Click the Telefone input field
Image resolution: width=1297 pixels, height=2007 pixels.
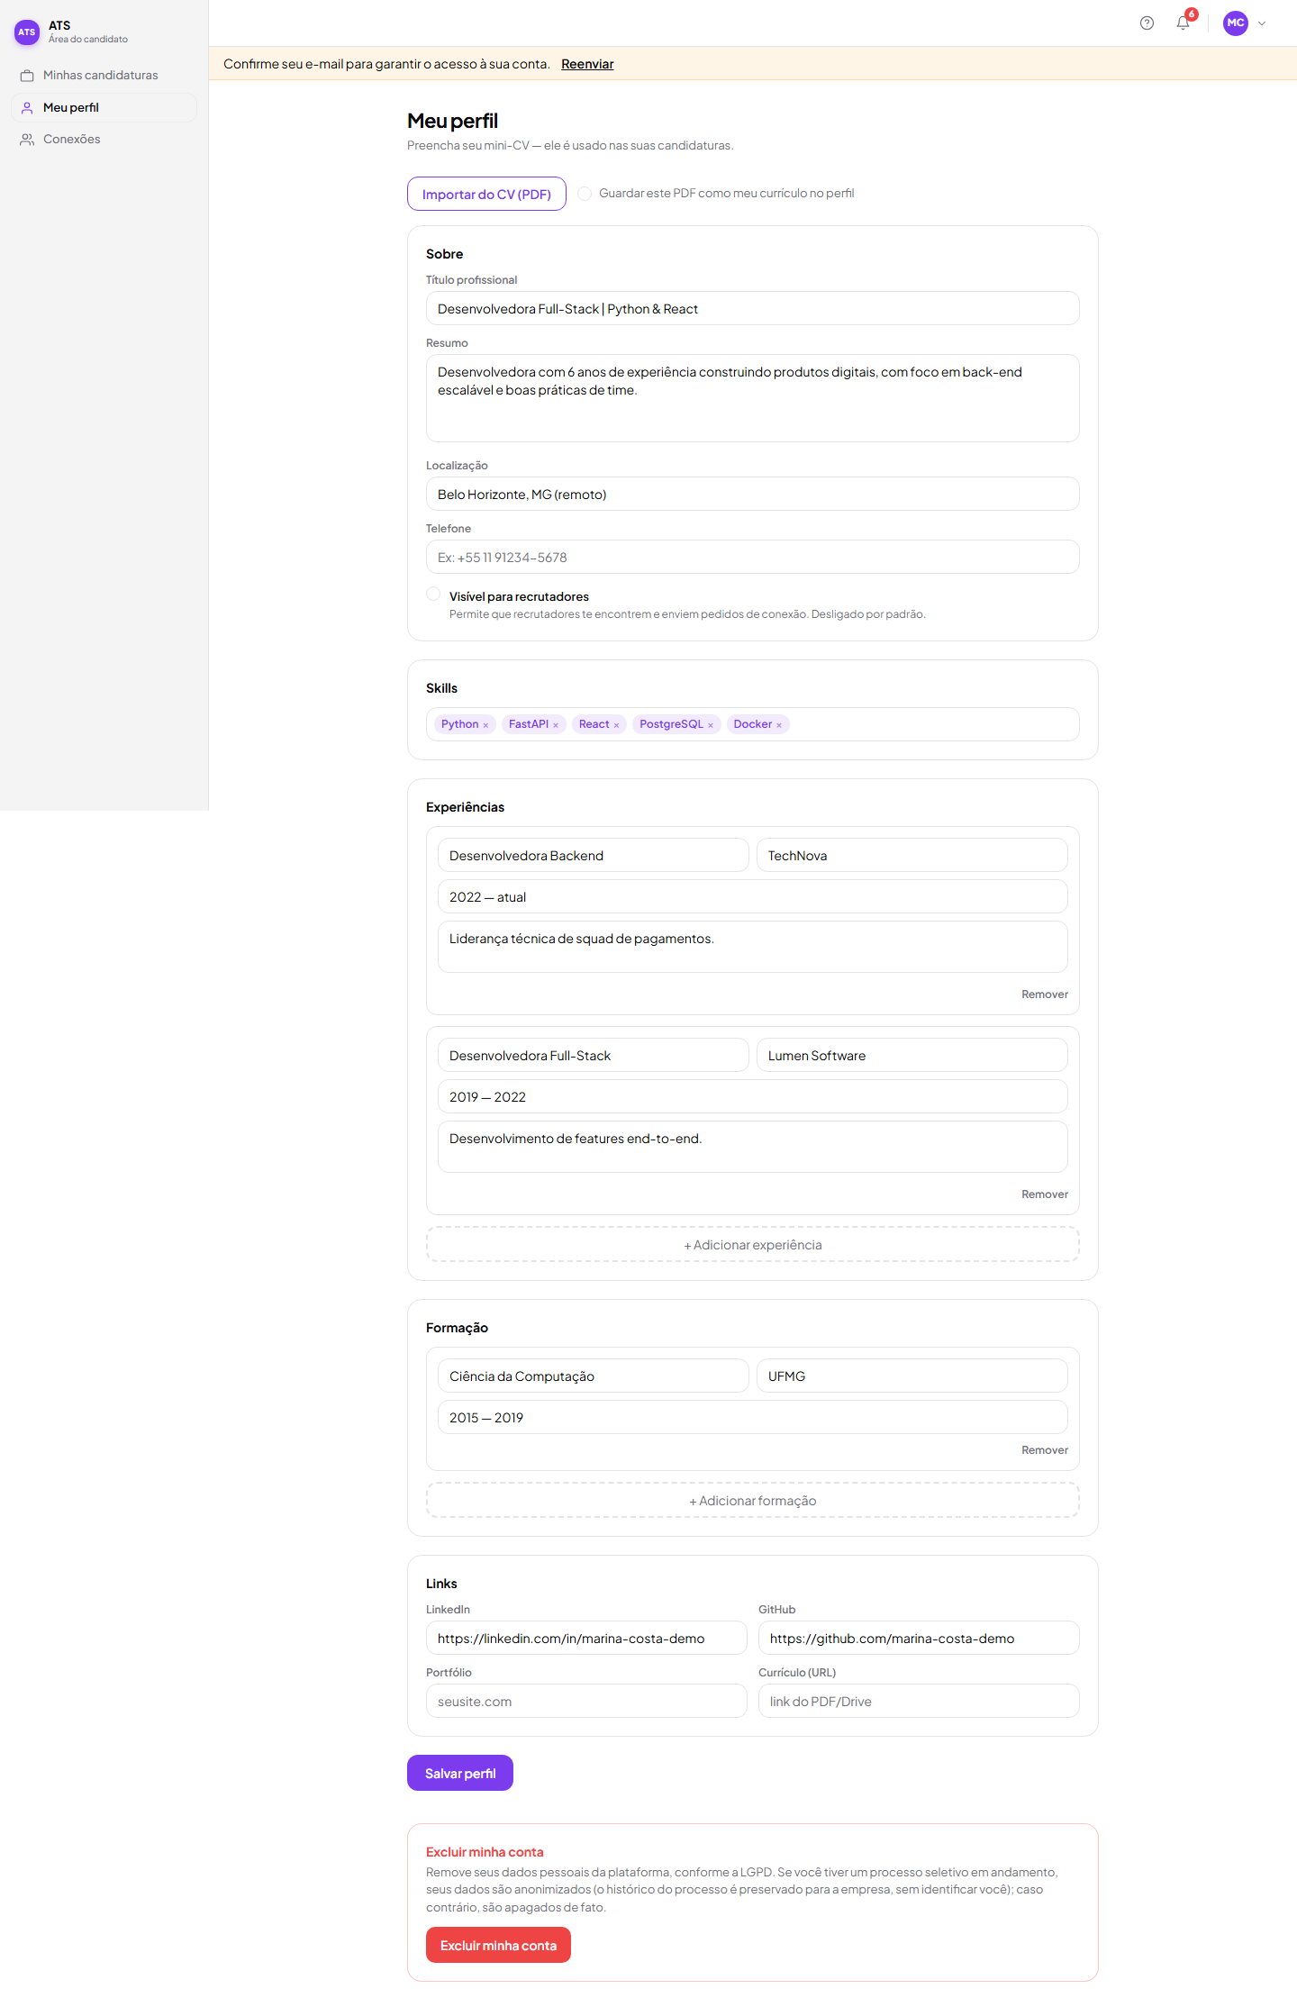coord(753,557)
